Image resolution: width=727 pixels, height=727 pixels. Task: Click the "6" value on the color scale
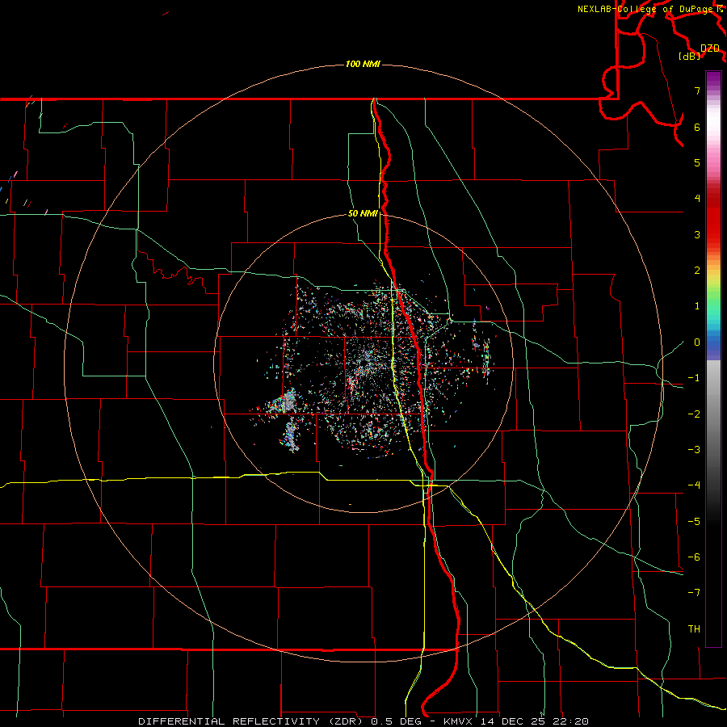point(697,127)
